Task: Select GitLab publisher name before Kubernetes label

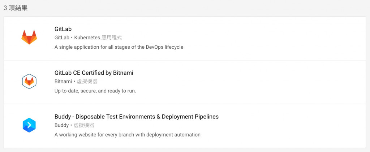Action: coord(61,38)
